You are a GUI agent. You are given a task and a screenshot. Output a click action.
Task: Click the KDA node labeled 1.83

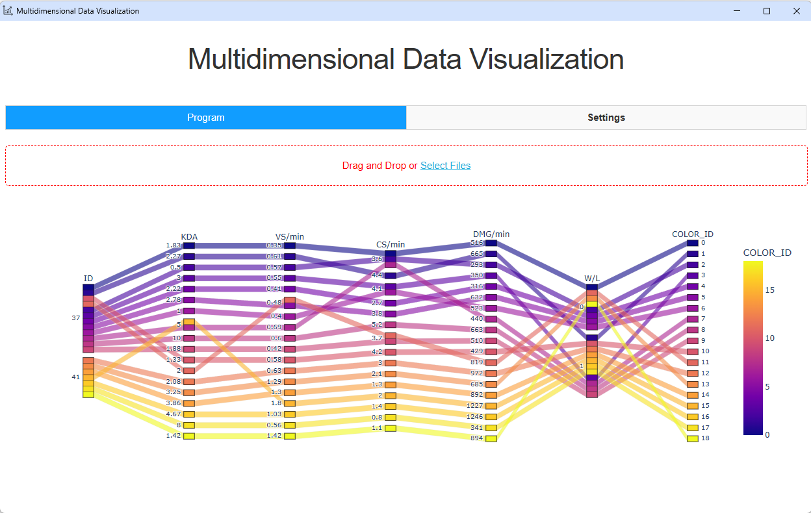189,245
